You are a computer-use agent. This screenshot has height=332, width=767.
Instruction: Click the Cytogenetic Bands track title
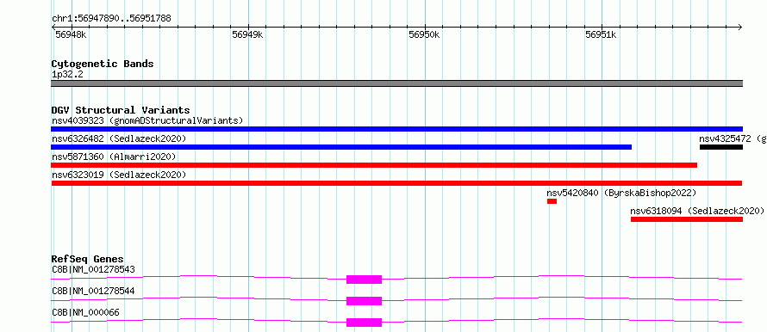pos(103,64)
